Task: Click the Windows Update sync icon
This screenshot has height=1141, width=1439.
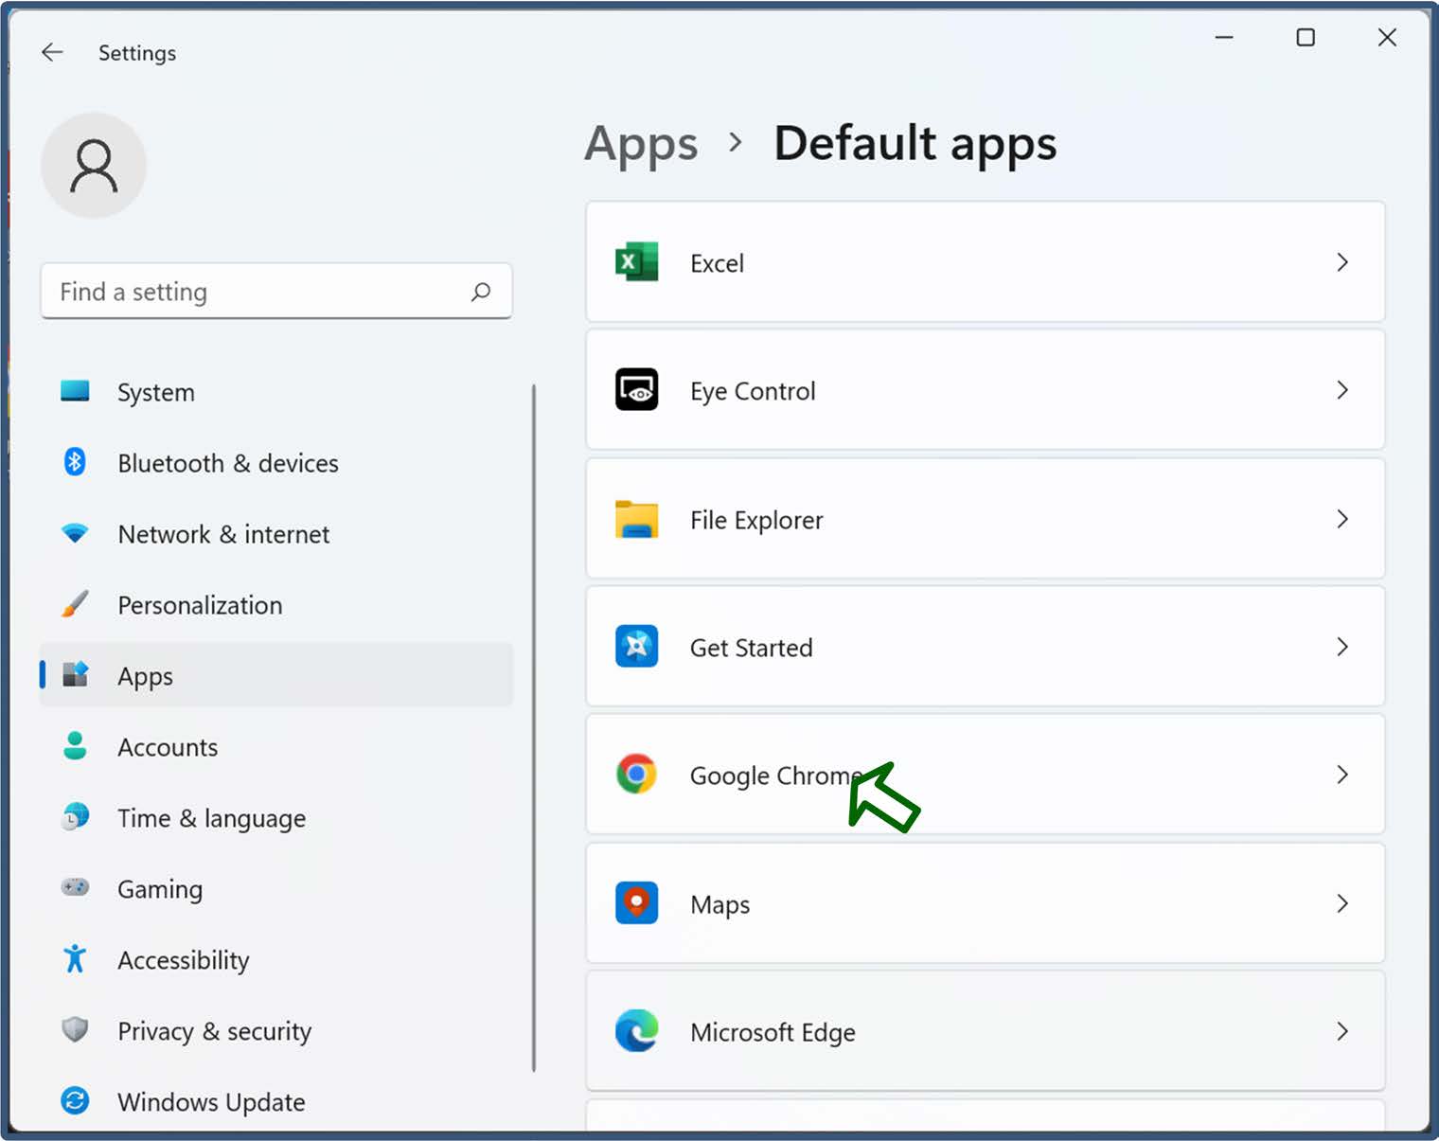Action: click(75, 1100)
